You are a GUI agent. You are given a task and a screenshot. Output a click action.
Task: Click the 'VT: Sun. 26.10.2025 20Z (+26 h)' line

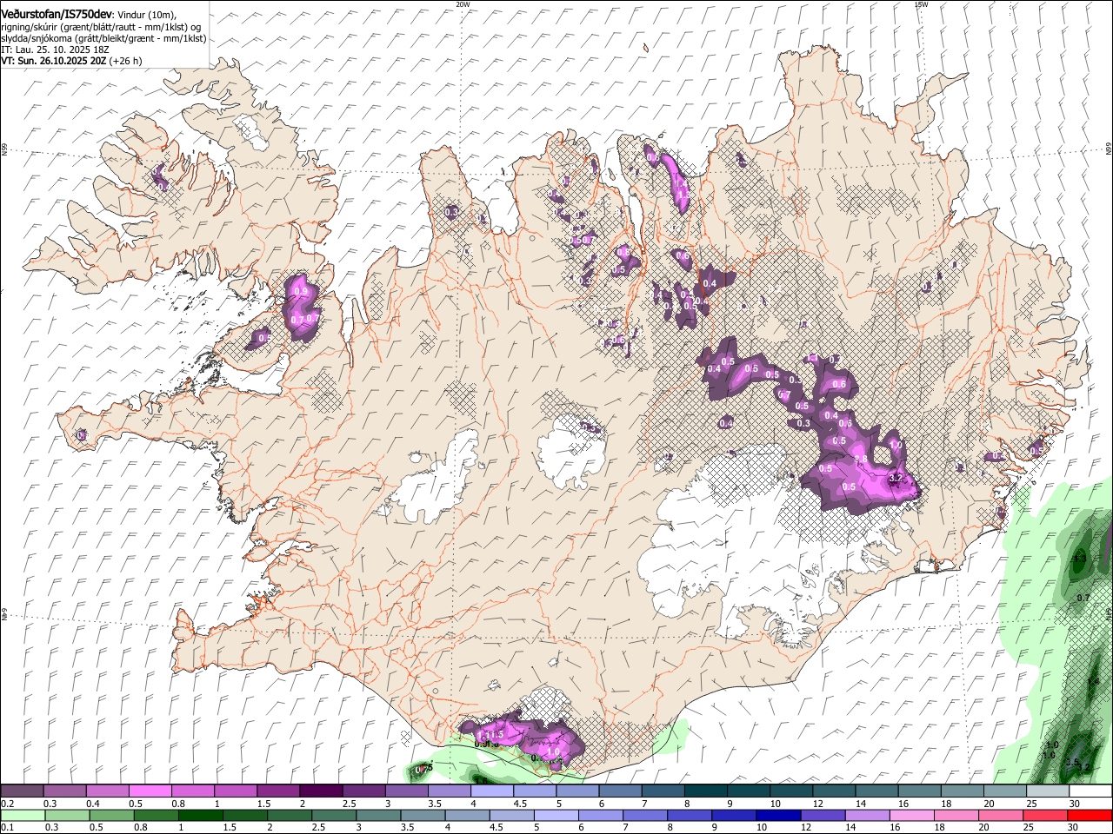point(71,61)
